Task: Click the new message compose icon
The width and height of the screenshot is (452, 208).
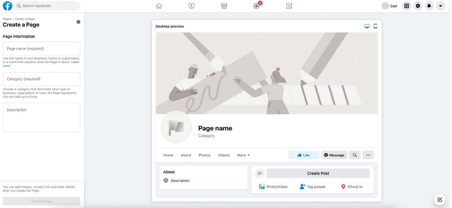Action: coord(440,200)
